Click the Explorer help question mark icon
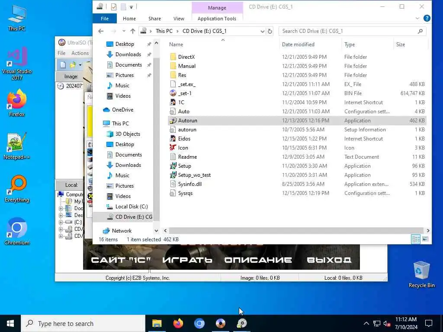Screen dimensions: 443x332 pyautogui.click(x=427, y=18)
